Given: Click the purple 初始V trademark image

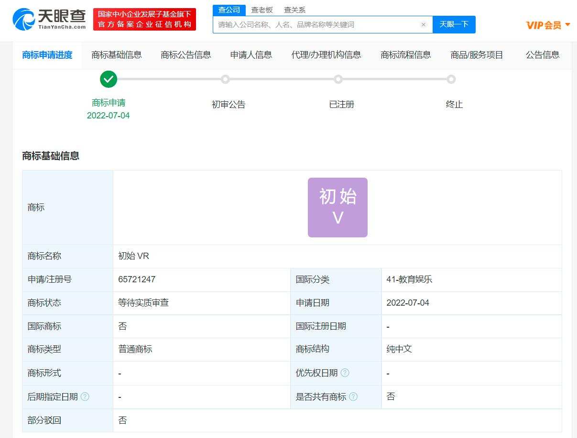Looking at the screenshot, I should coord(337,207).
